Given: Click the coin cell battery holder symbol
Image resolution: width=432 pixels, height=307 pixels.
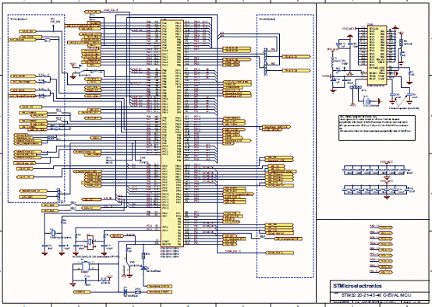Looking at the screenshot, I should click(367, 101).
